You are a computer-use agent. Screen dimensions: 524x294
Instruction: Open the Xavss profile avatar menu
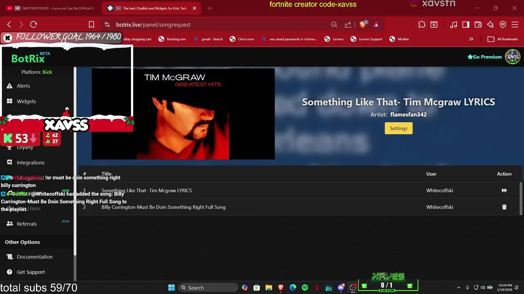point(513,57)
